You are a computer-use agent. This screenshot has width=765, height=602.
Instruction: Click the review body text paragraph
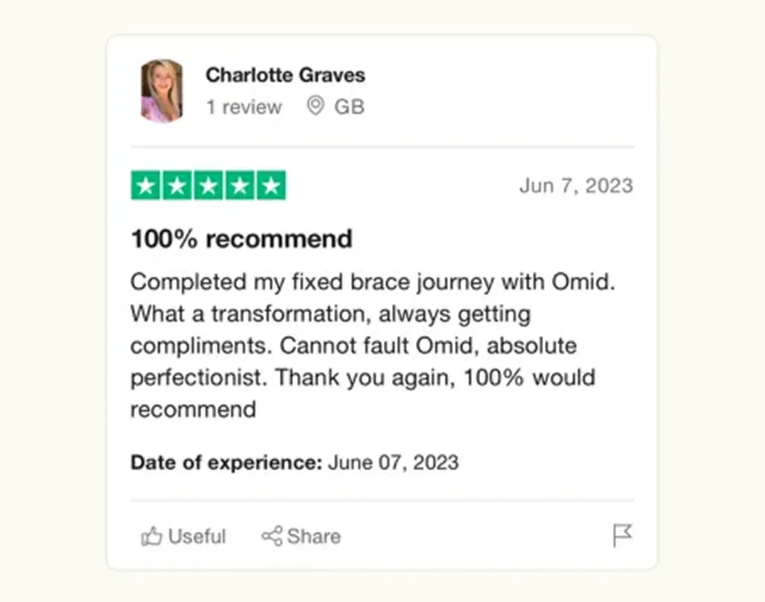click(374, 346)
